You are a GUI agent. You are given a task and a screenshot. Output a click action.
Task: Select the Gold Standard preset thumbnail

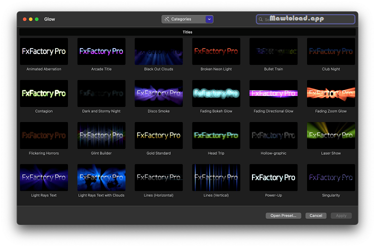point(159,135)
